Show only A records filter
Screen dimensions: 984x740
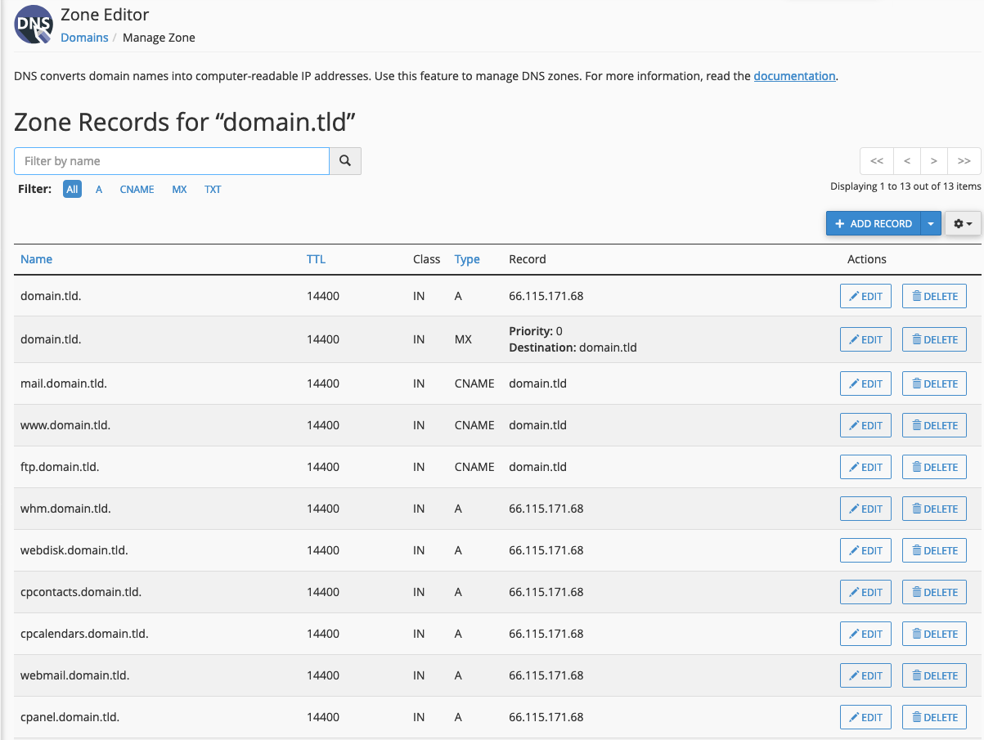(x=99, y=189)
